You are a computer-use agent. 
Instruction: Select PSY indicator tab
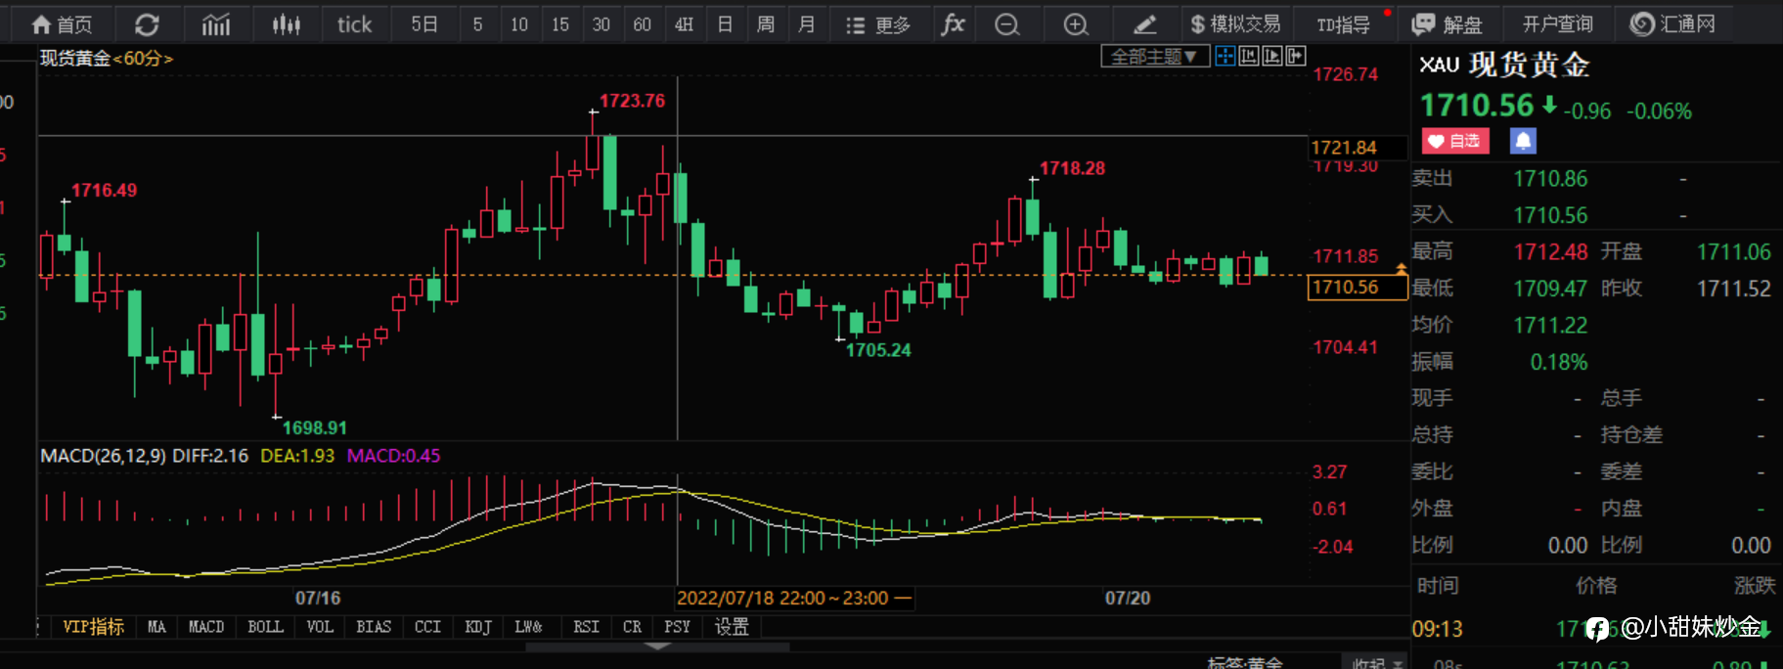coord(677,627)
